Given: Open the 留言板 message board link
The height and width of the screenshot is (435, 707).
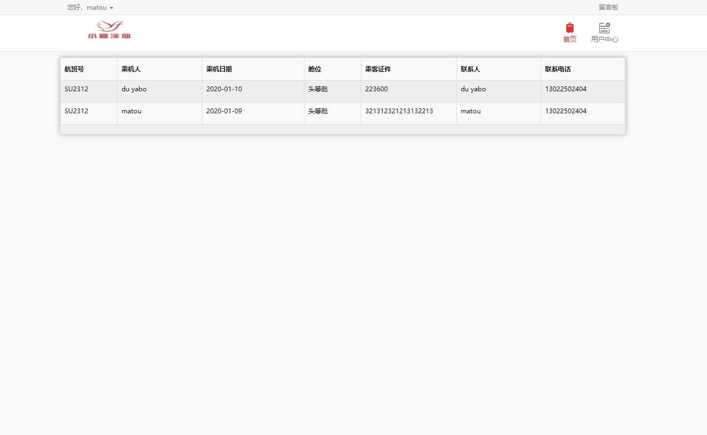Looking at the screenshot, I should click(608, 8).
